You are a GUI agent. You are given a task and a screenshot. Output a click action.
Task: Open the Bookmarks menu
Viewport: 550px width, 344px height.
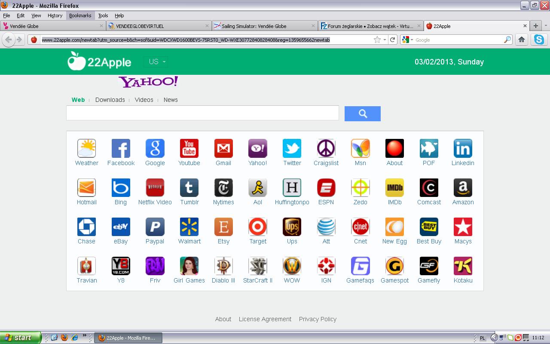click(80, 15)
